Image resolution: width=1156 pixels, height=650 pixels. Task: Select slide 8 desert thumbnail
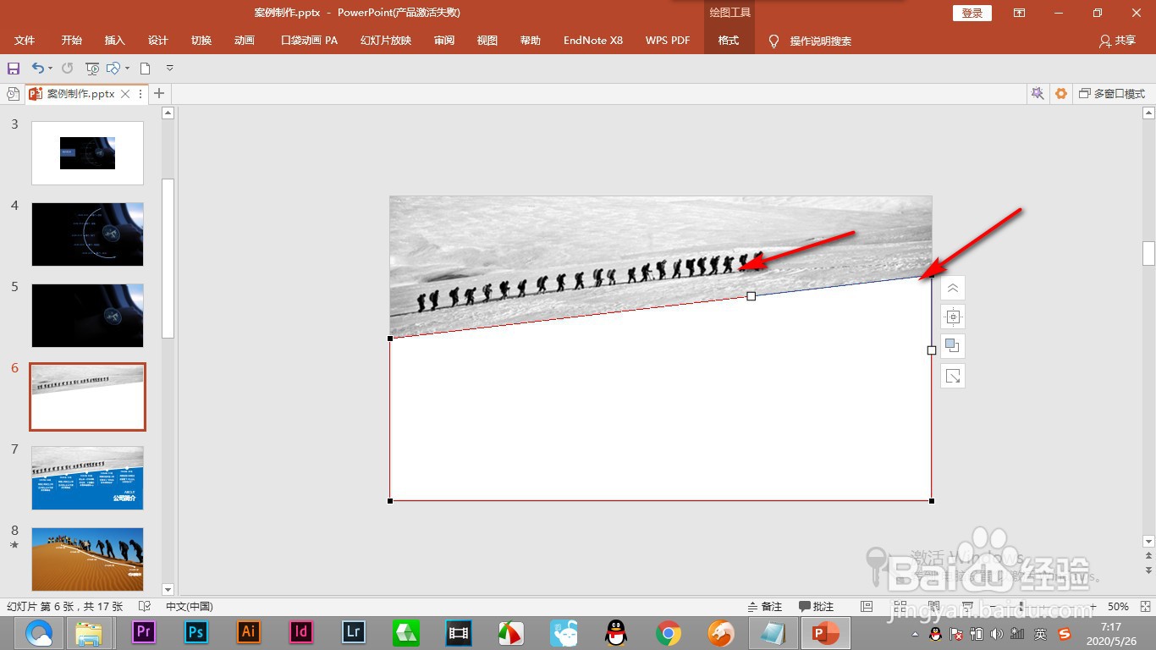(x=88, y=559)
